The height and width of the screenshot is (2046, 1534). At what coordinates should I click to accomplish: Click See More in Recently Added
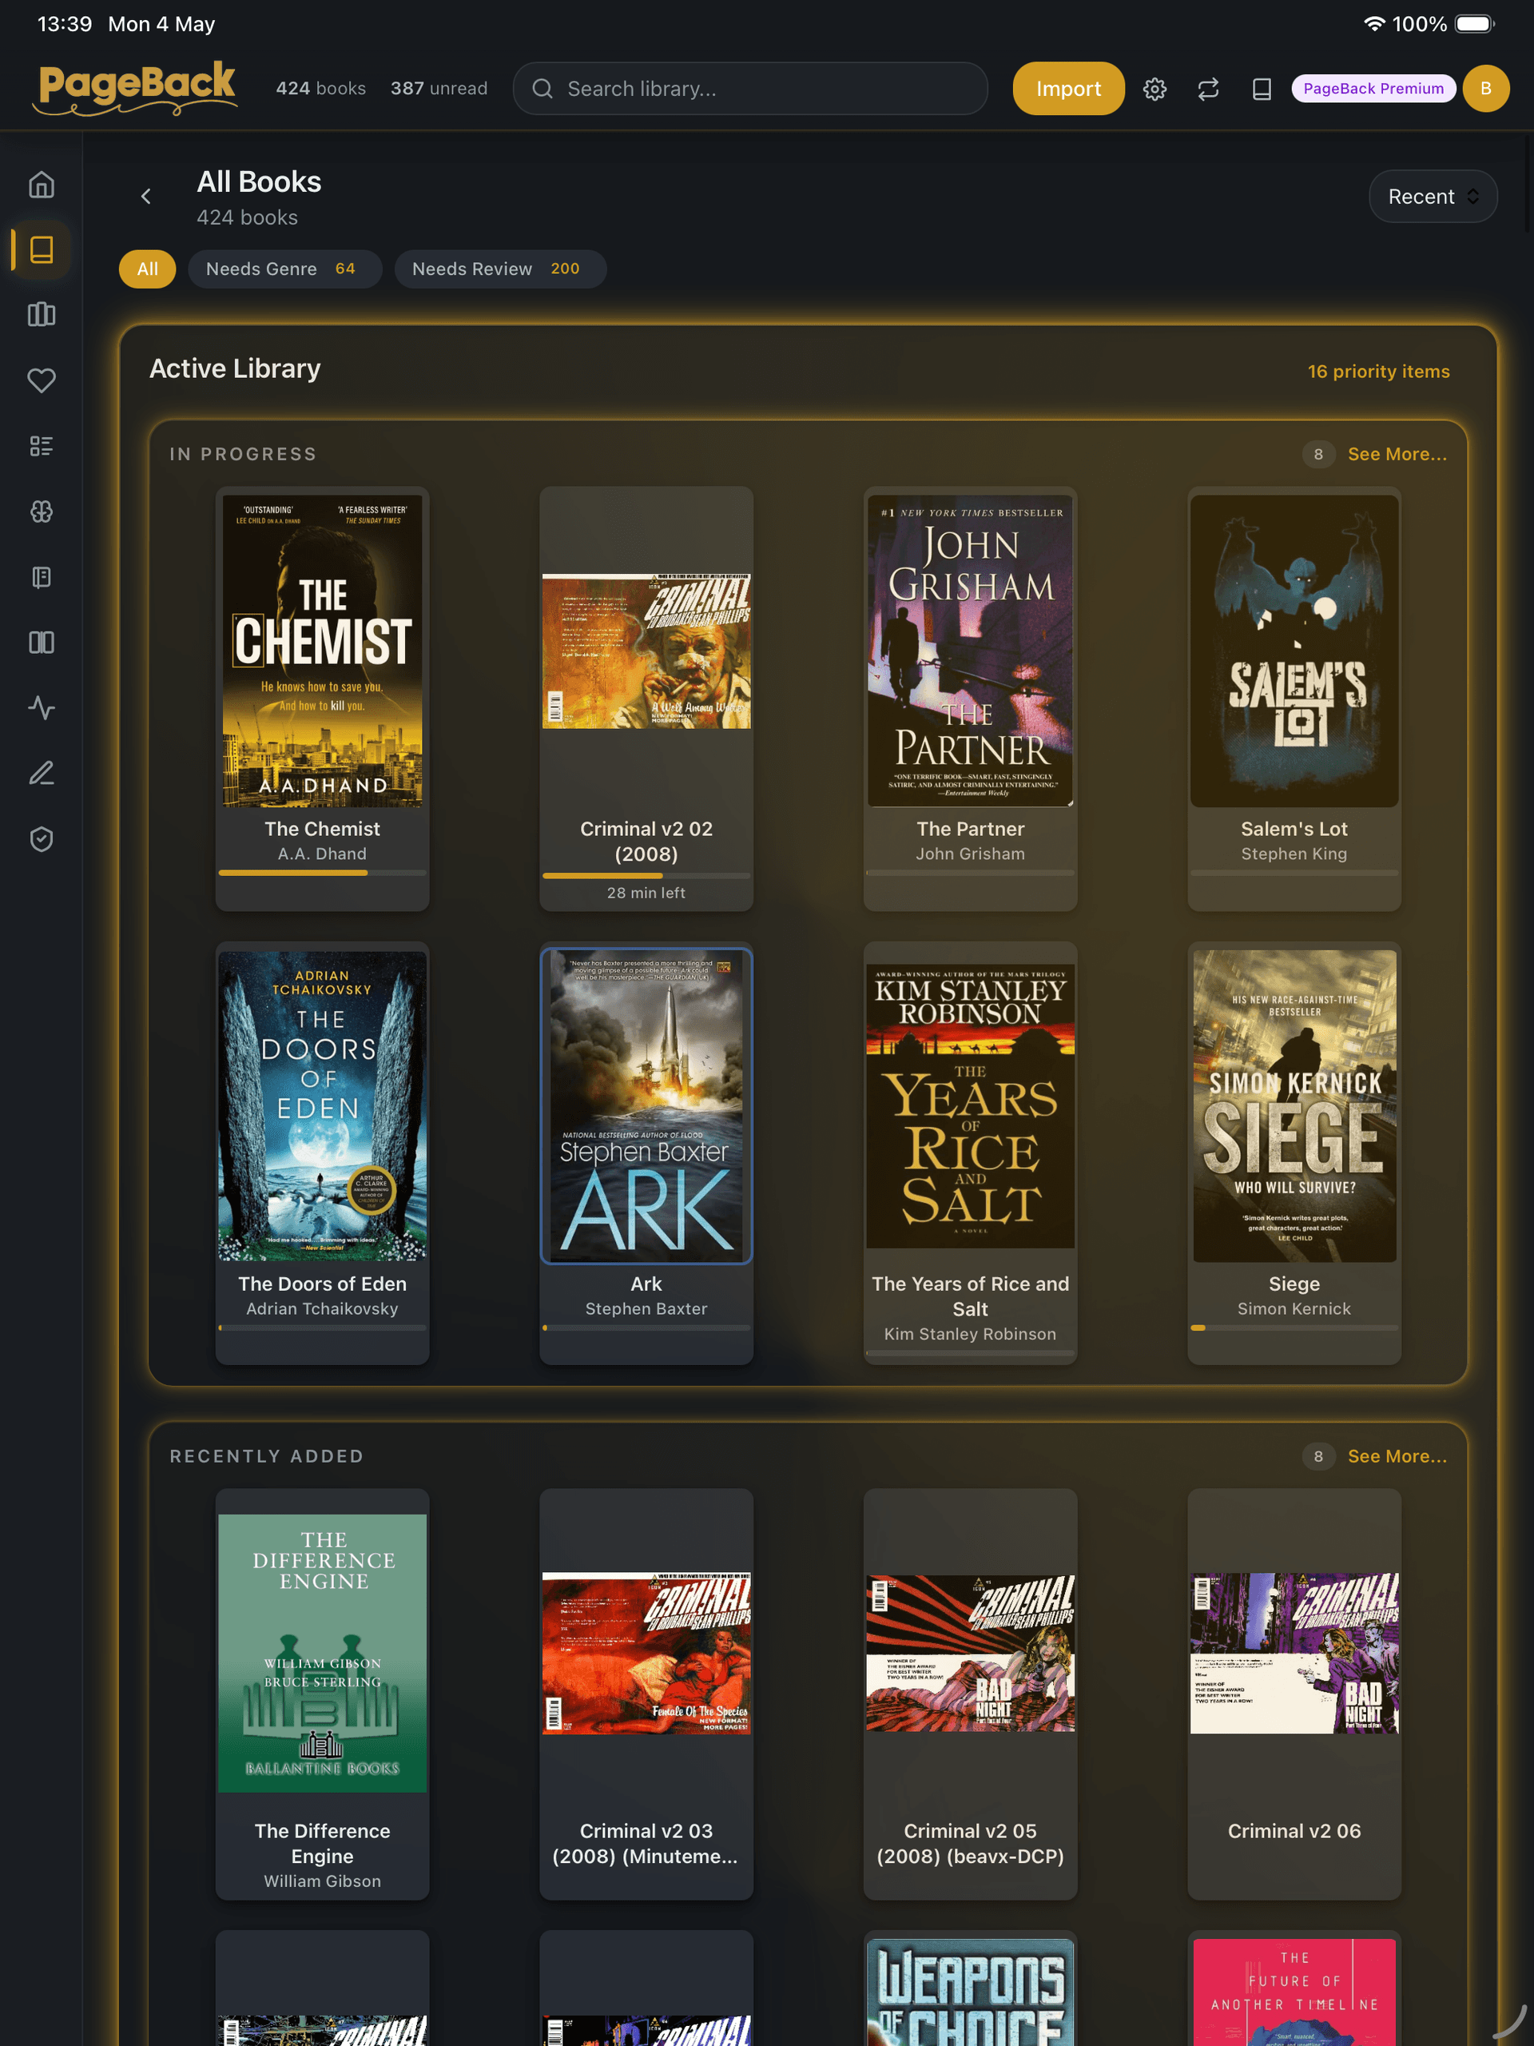click(x=1397, y=1456)
